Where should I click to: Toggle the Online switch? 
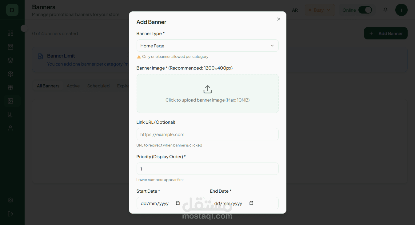(x=365, y=10)
